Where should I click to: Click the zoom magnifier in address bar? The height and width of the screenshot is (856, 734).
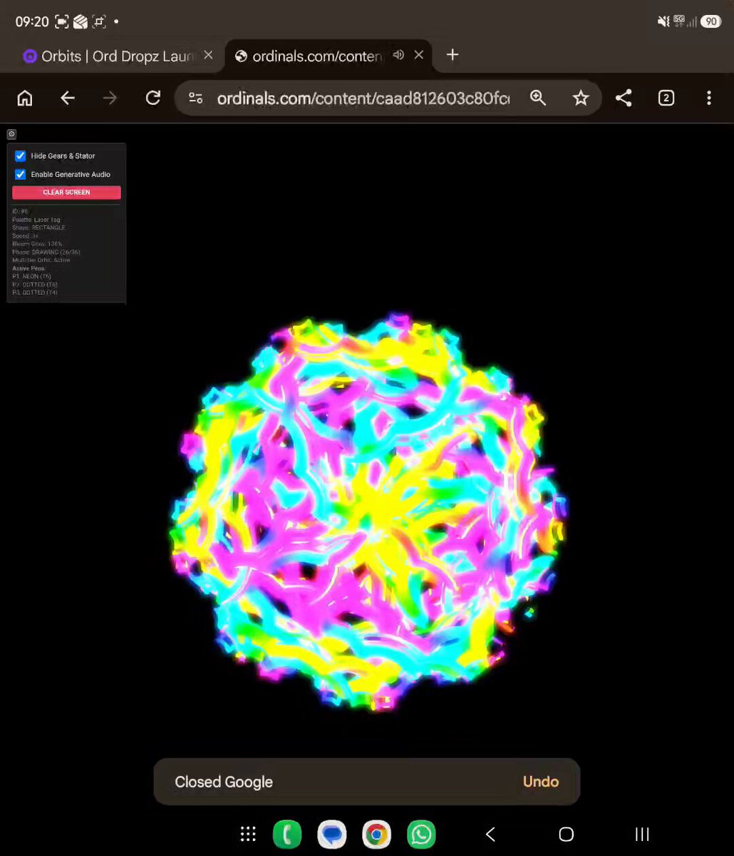pos(538,98)
